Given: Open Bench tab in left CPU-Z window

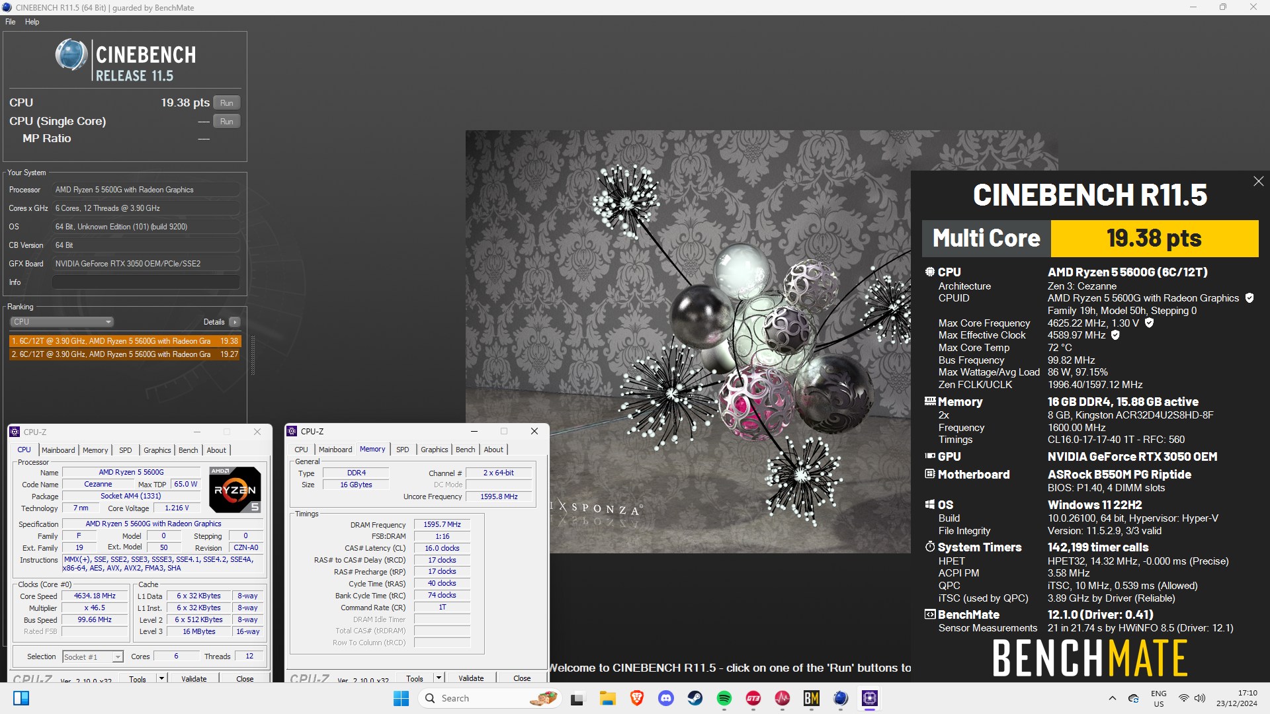Looking at the screenshot, I should coord(189,450).
